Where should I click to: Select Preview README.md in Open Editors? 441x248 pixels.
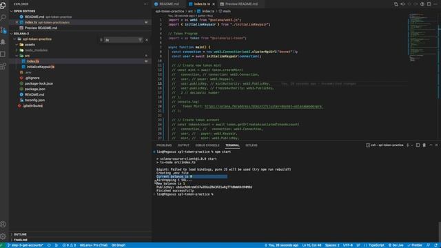[41, 28]
